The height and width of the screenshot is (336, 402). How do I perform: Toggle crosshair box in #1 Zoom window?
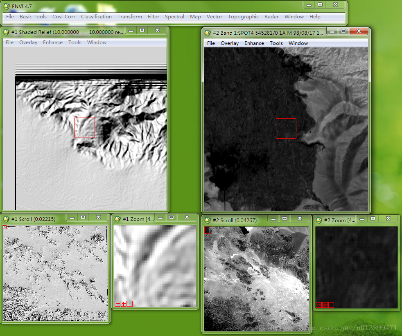[130, 304]
